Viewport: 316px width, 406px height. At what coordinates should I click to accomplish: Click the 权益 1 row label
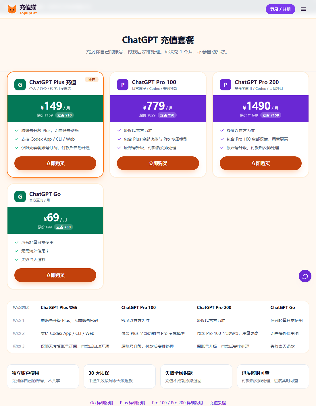19,320
